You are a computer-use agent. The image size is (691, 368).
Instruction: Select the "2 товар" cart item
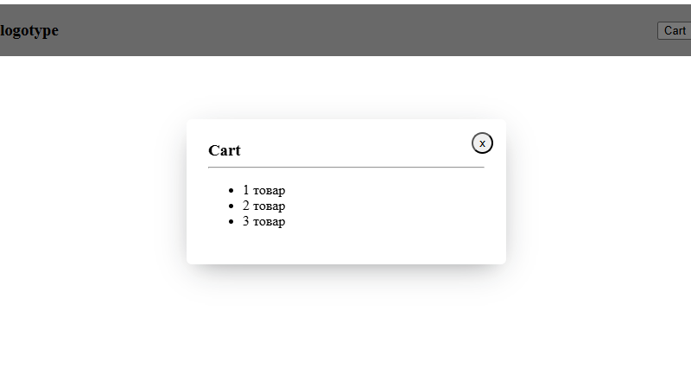[263, 206]
